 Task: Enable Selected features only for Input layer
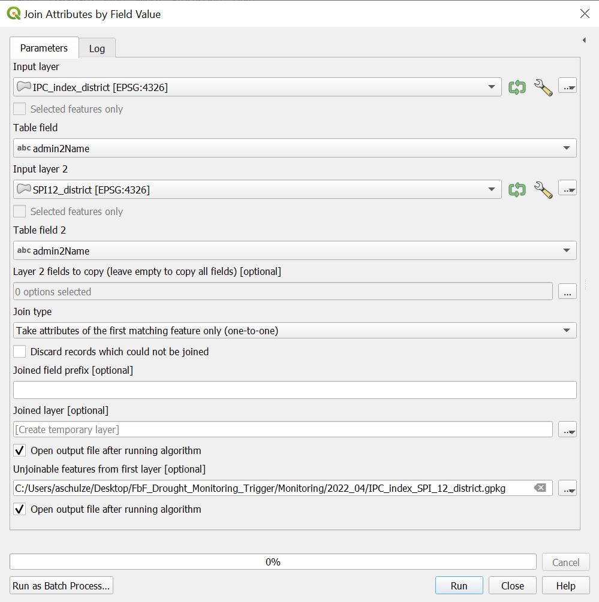20,109
